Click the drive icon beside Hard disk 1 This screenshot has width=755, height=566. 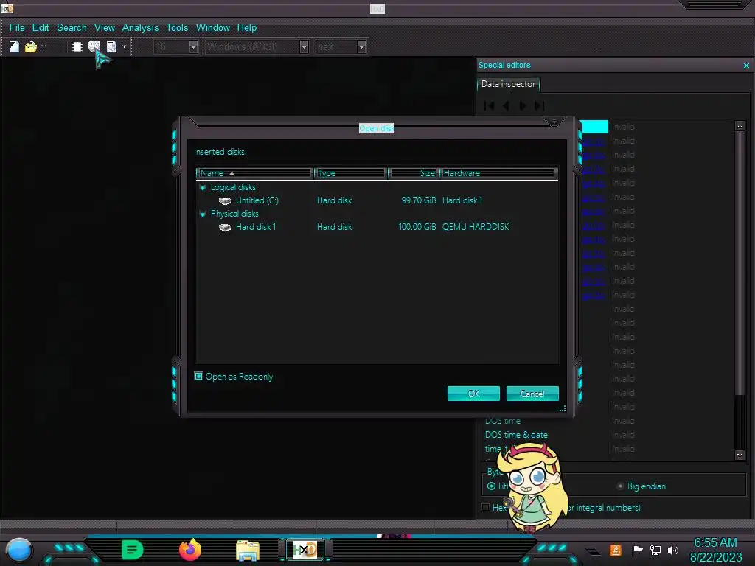pyautogui.click(x=225, y=227)
